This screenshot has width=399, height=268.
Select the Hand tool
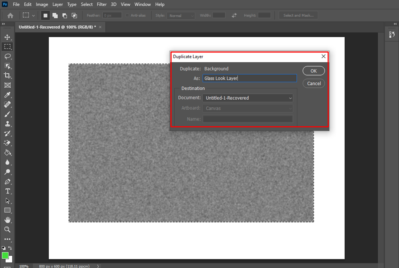tap(7, 220)
